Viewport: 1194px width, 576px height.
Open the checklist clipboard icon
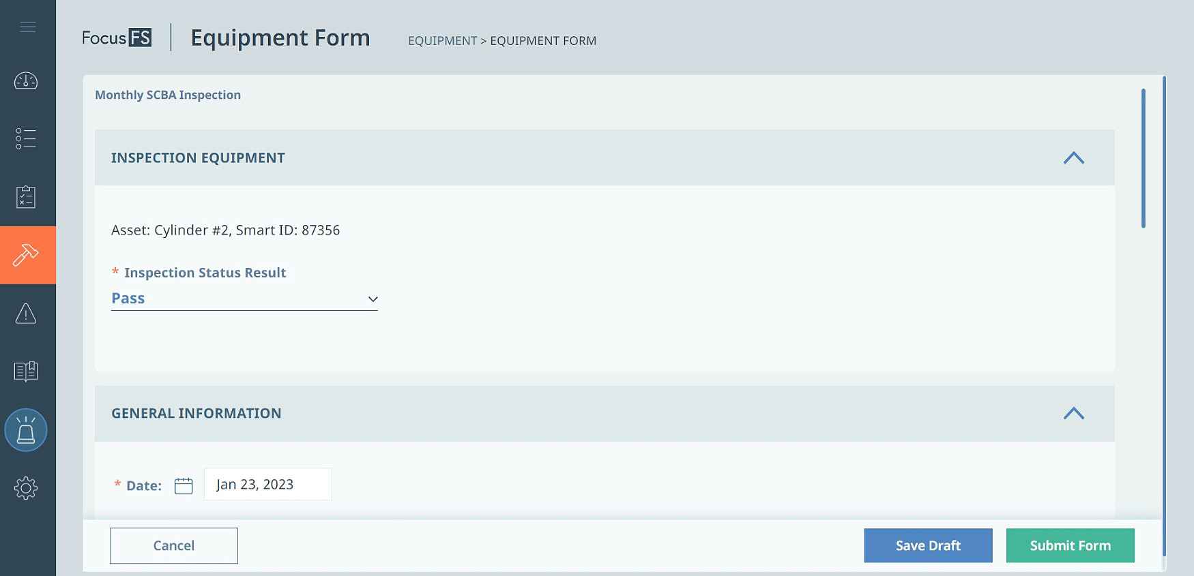(26, 197)
